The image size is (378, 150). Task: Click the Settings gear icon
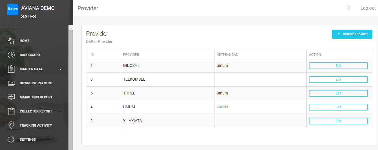11,140
